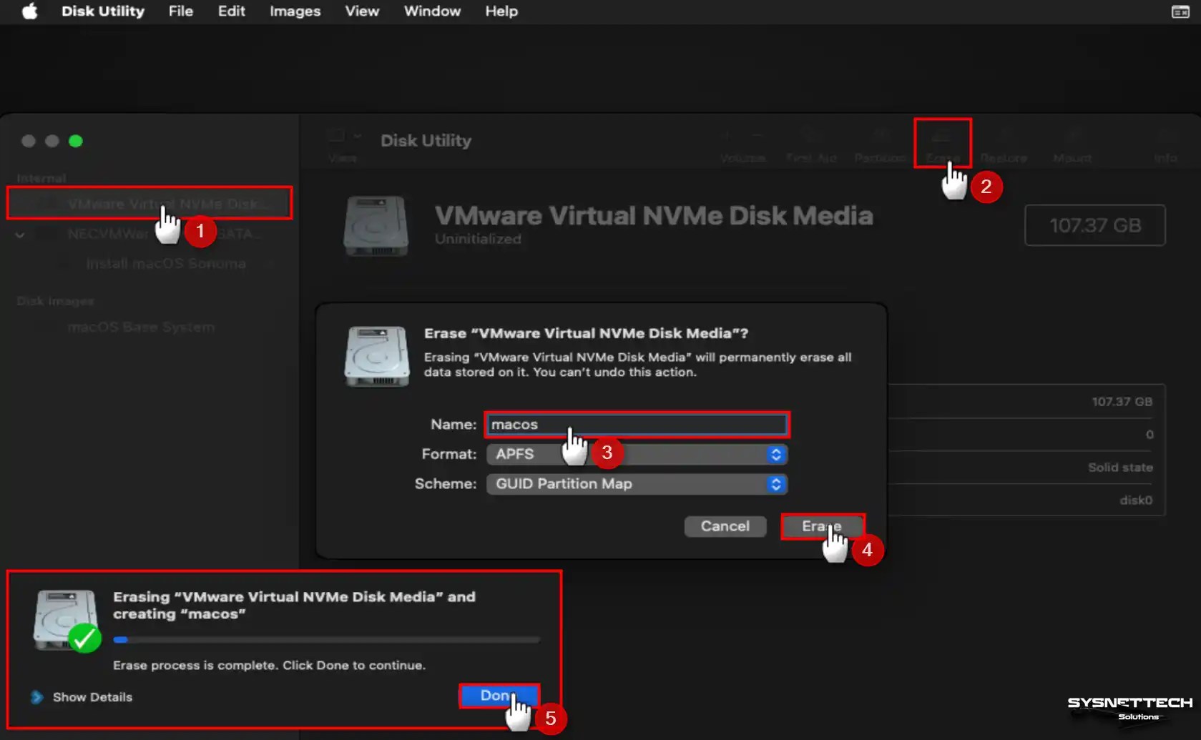Viewport: 1201px width, 740px height.
Task: Open the Format dropdown showing APFS
Action: (x=637, y=455)
